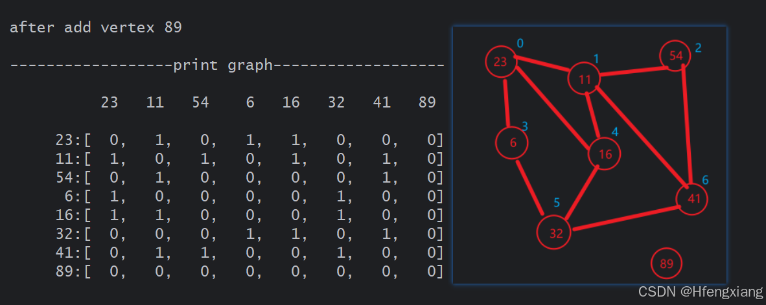This screenshot has height=305, width=766.
Task: Select the red circle node 11
Action: tap(585, 80)
